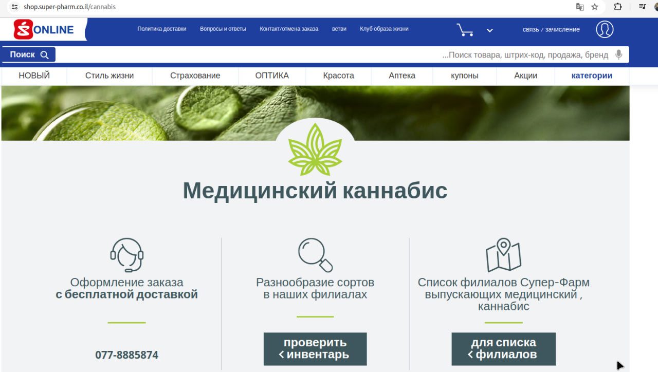Select the НОВЫЙ menu item
The width and height of the screenshot is (658, 372).
(34, 76)
